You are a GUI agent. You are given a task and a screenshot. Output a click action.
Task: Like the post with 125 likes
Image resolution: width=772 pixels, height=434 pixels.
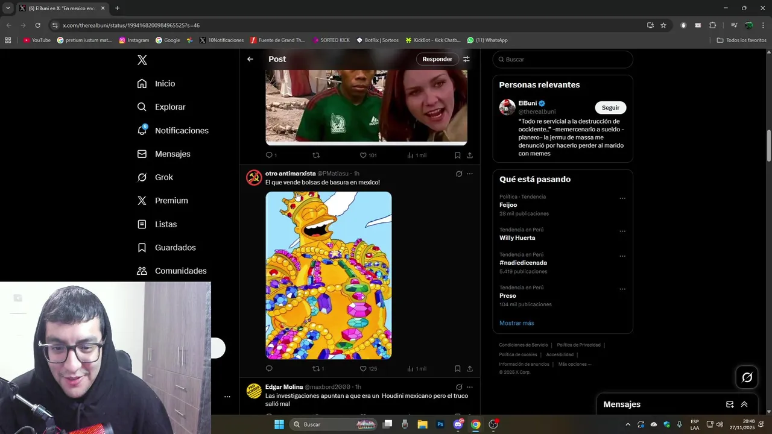(368, 368)
